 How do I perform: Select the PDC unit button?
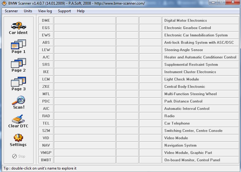[46, 101]
